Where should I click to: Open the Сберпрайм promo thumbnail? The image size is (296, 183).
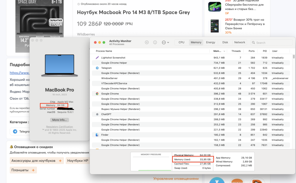coord(215,7)
